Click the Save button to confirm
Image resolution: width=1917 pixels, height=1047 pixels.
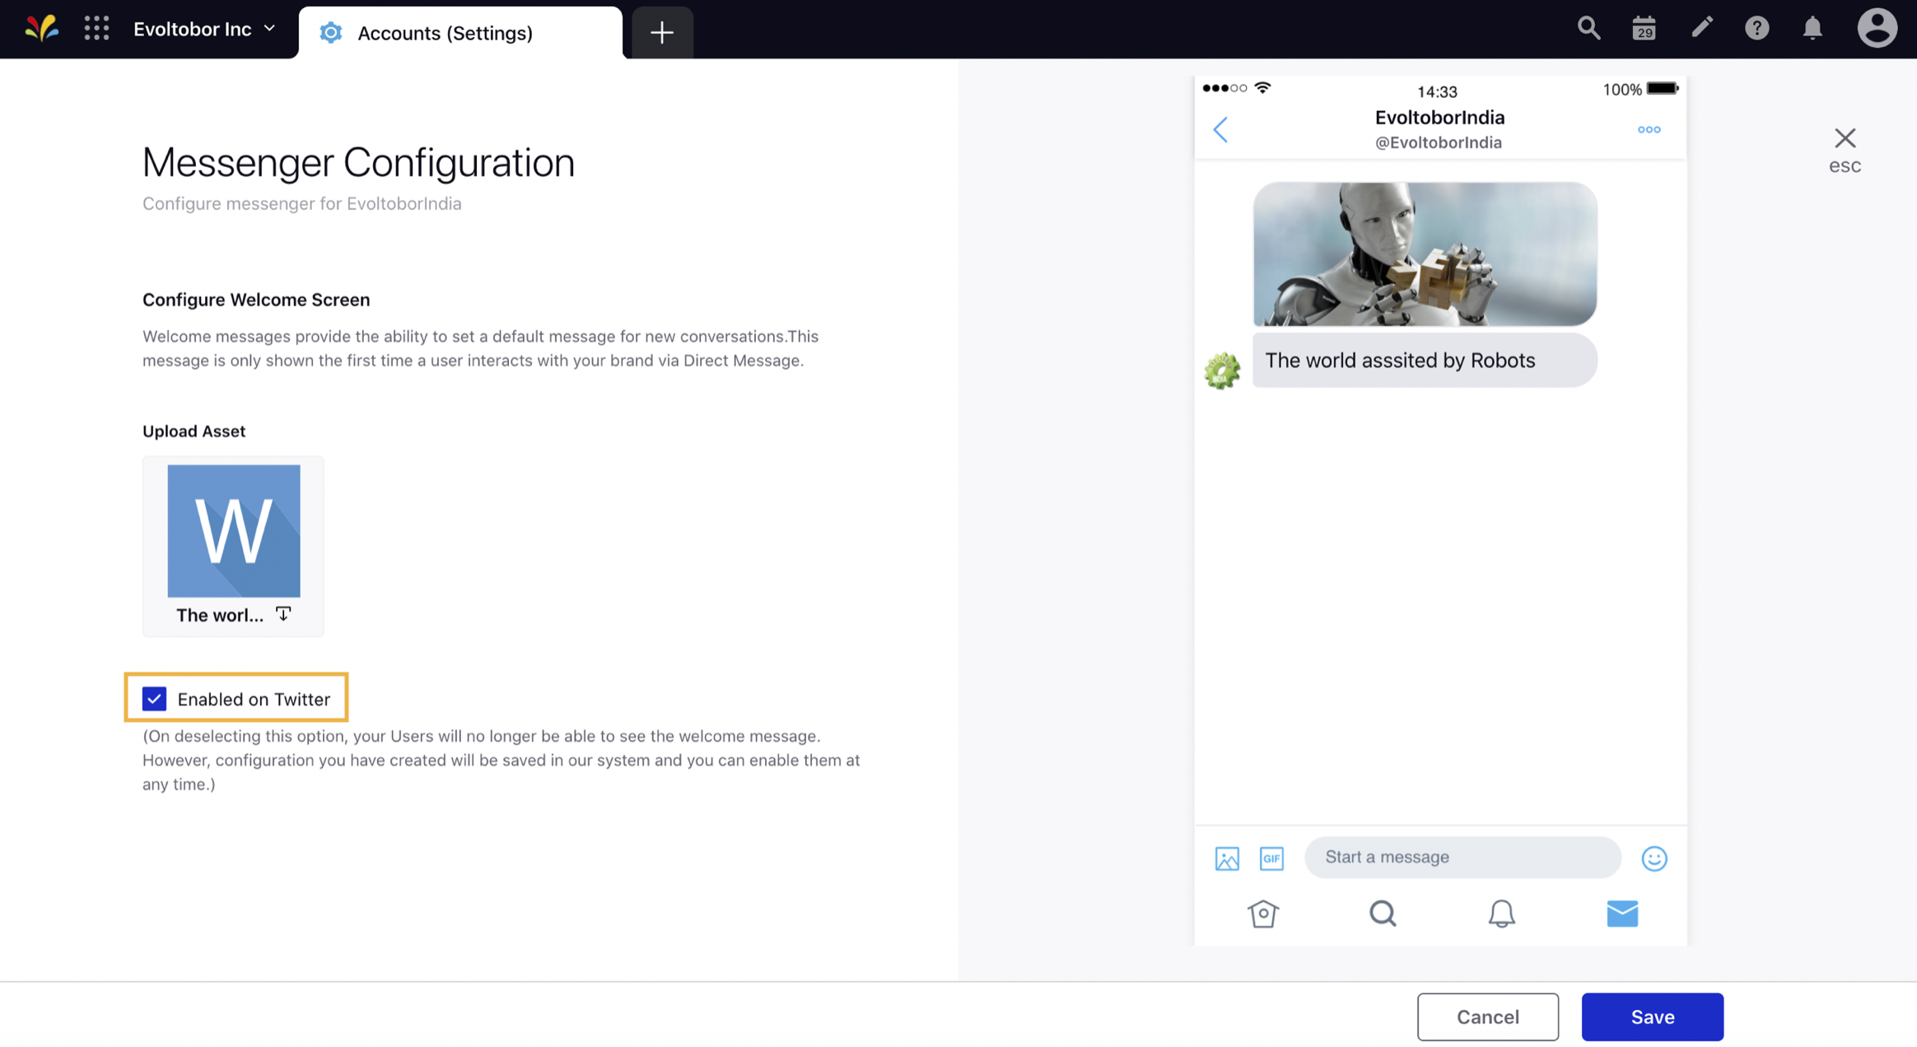1651,1015
